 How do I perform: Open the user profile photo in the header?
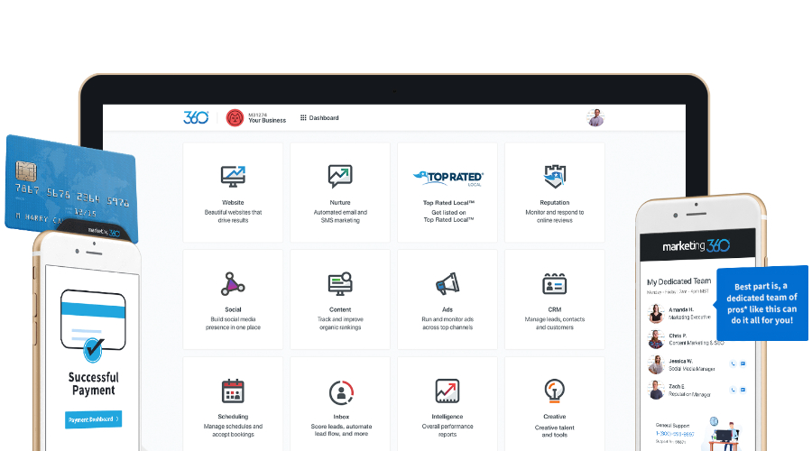click(x=595, y=117)
